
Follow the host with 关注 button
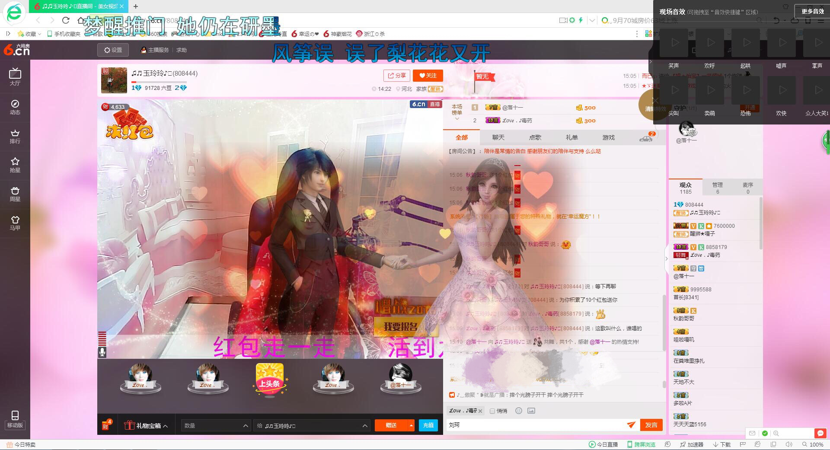tap(428, 76)
